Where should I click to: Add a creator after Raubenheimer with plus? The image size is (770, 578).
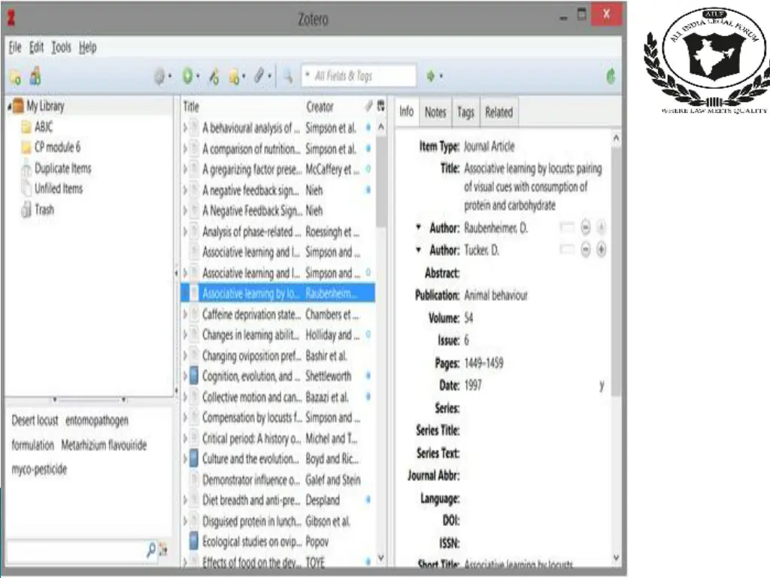coord(601,227)
